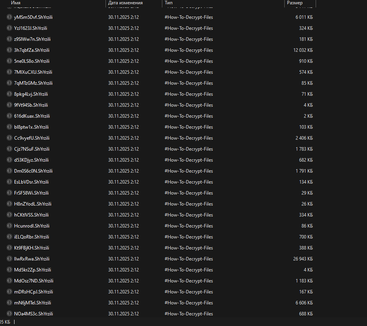This screenshot has width=367, height=326.
Task: Click the file icon next to 7qMTzGMz.ShYrzili
Action: (9, 83)
